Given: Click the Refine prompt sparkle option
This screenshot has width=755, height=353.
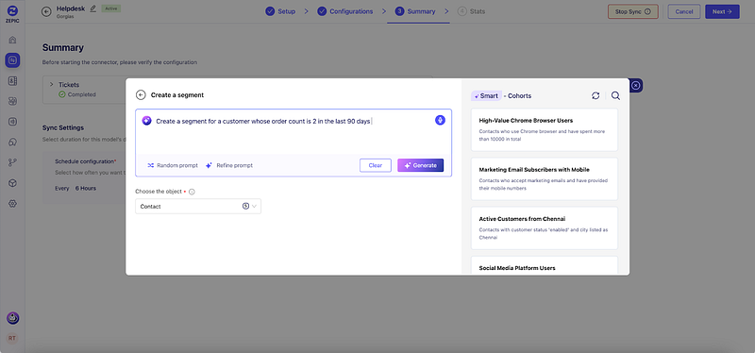Looking at the screenshot, I should click(x=229, y=165).
